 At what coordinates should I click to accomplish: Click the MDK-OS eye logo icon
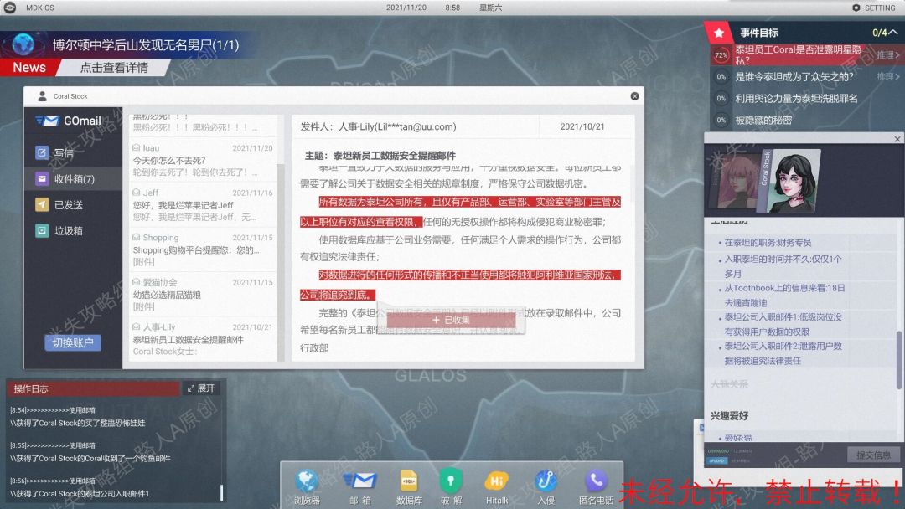pyautogui.click(x=10, y=8)
